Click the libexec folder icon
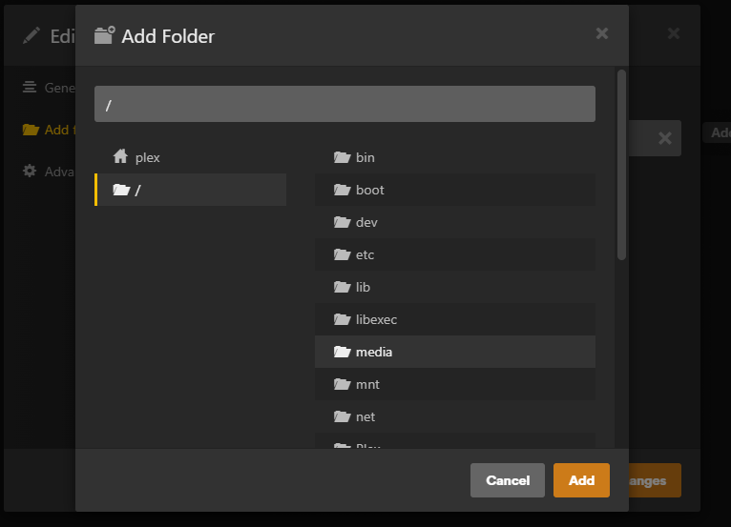Screen dimensions: 731x527 tap(342, 319)
